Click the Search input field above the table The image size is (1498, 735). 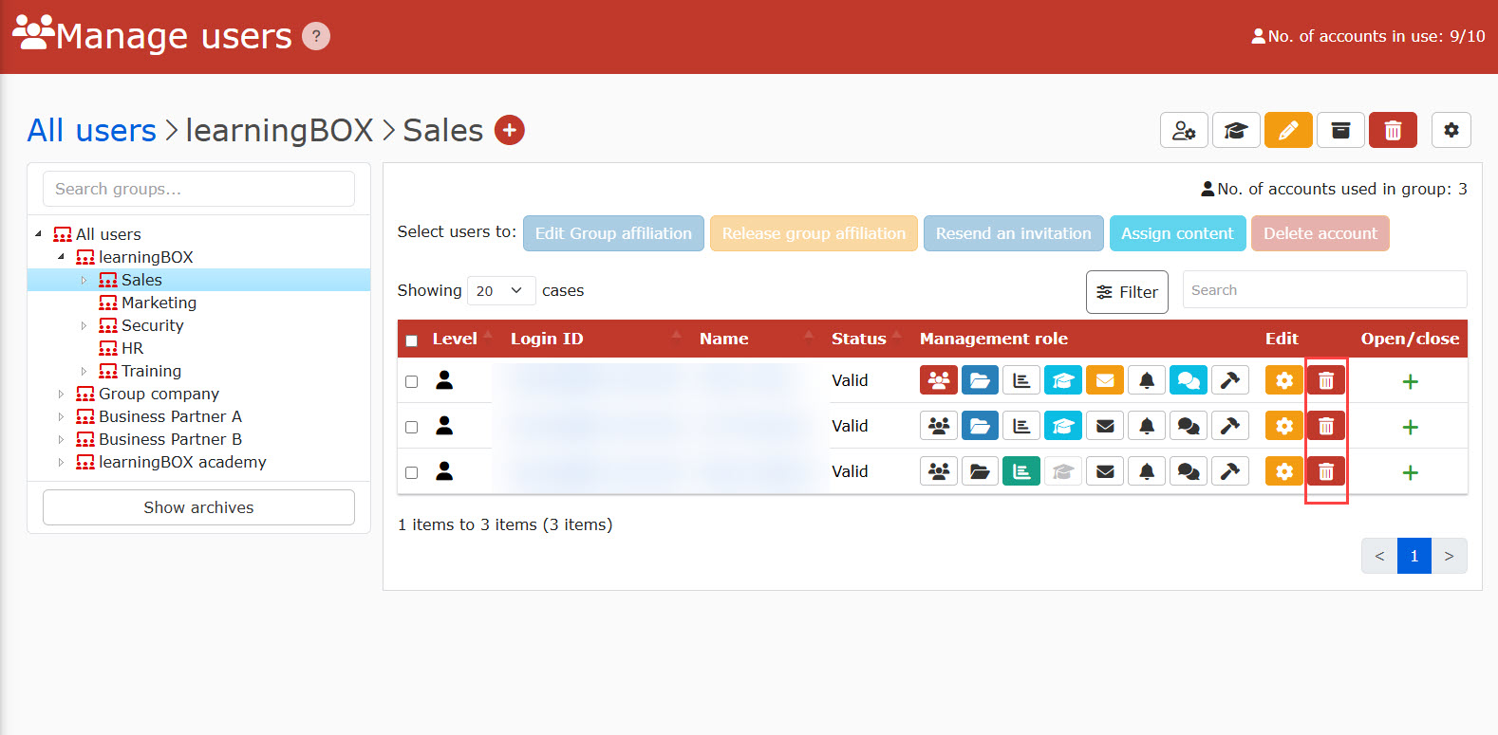point(1323,290)
